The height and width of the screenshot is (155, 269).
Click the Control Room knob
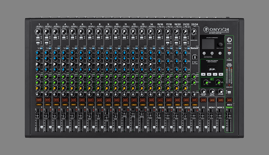point(203,91)
